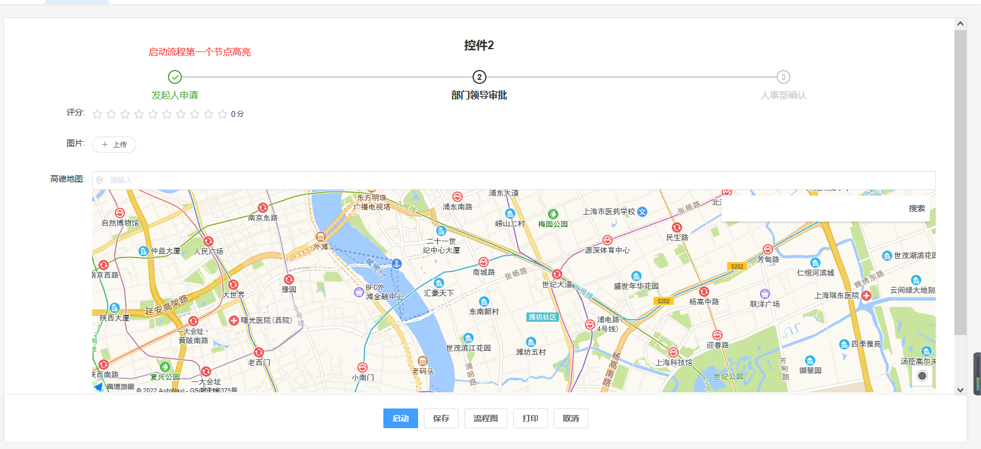This screenshot has height=449, width=981.
Task: Click the 人事部确认 step label
Action: coord(784,95)
